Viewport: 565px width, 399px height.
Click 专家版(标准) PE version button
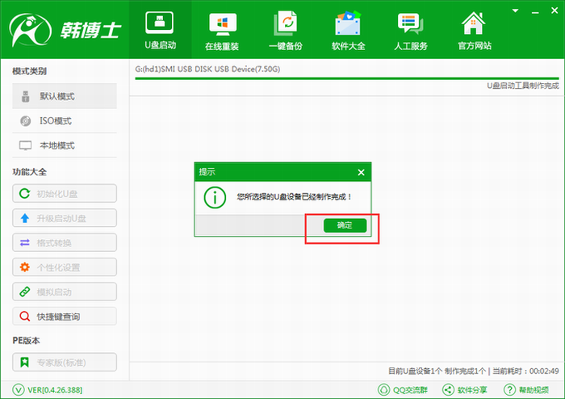pos(65,362)
